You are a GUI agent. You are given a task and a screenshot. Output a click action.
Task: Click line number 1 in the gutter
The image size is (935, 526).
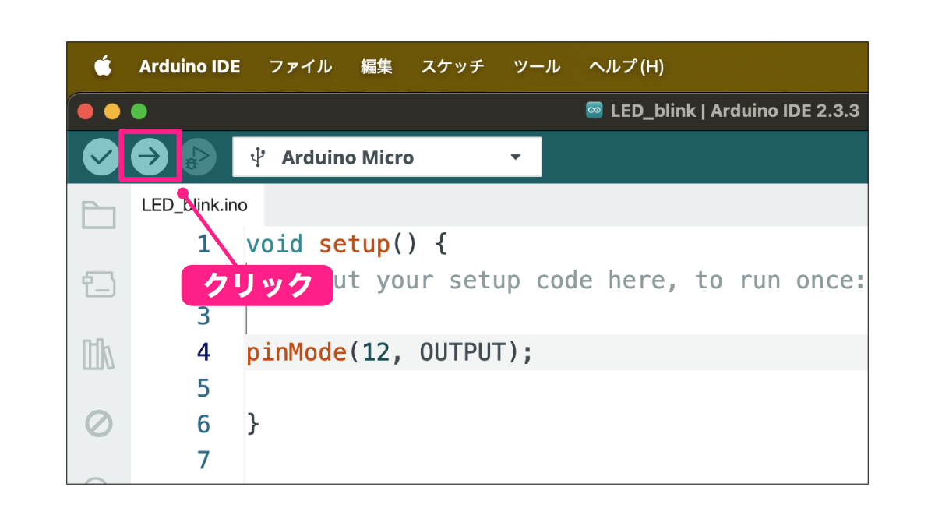203,245
